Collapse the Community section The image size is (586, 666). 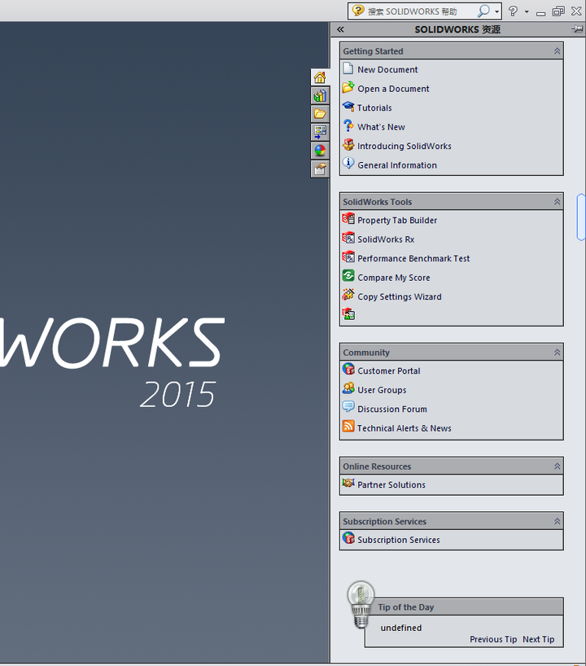click(558, 353)
